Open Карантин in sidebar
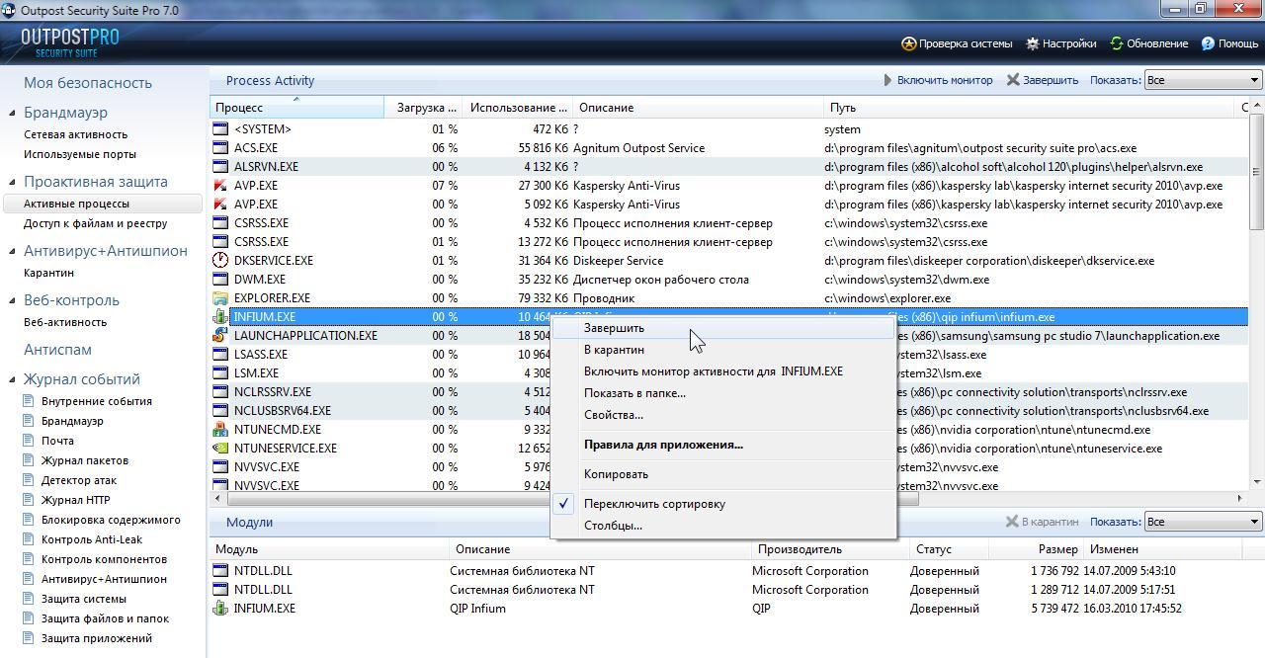The height and width of the screenshot is (658, 1265). click(x=48, y=273)
